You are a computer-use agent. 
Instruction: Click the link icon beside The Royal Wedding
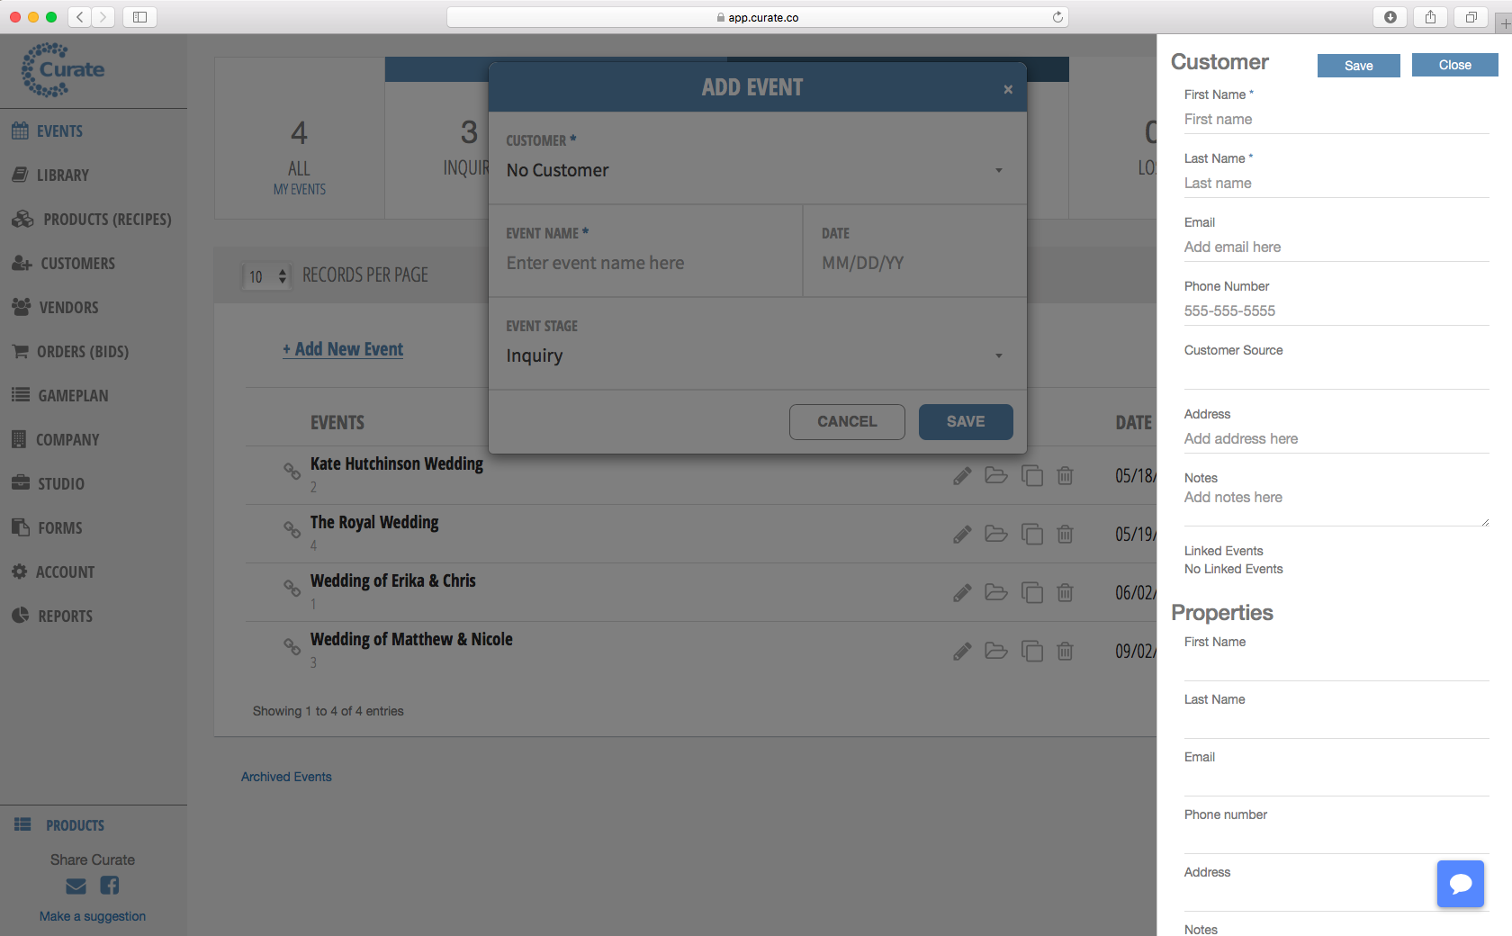(x=292, y=529)
